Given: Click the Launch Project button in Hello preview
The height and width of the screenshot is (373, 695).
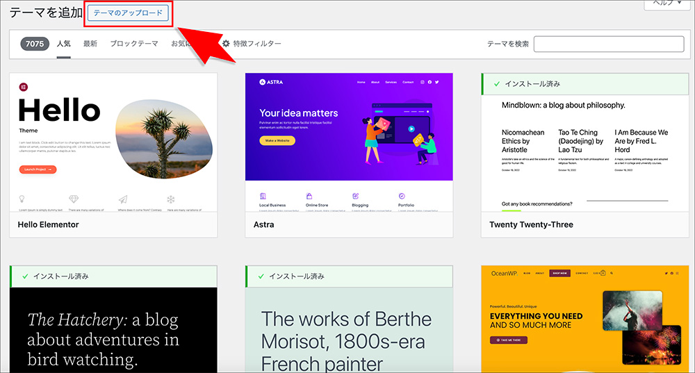Looking at the screenshot, I should coord(38,169).
